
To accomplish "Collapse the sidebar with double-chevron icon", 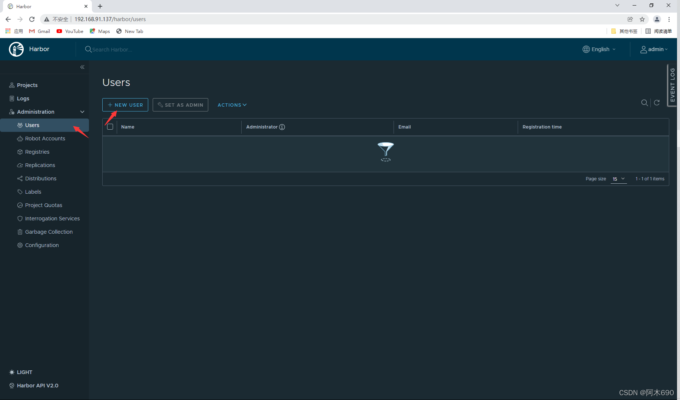I will [x=82, y=67].
